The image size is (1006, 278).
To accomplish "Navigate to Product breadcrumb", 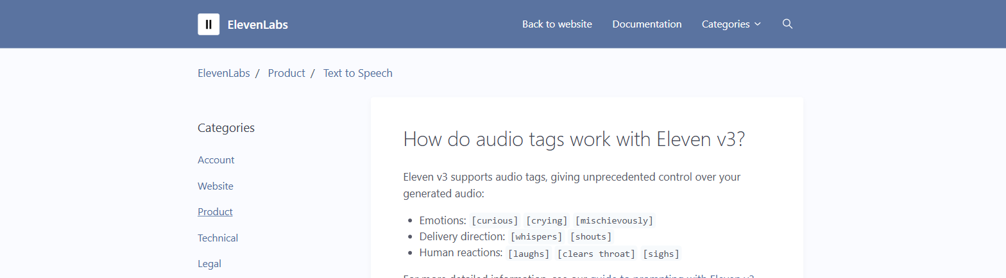I will tap(287, 73).
